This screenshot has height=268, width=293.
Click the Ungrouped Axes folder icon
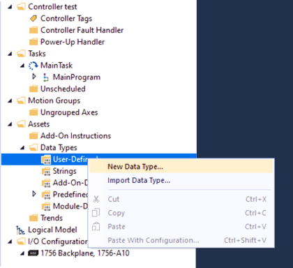click(x=33, y=112)
